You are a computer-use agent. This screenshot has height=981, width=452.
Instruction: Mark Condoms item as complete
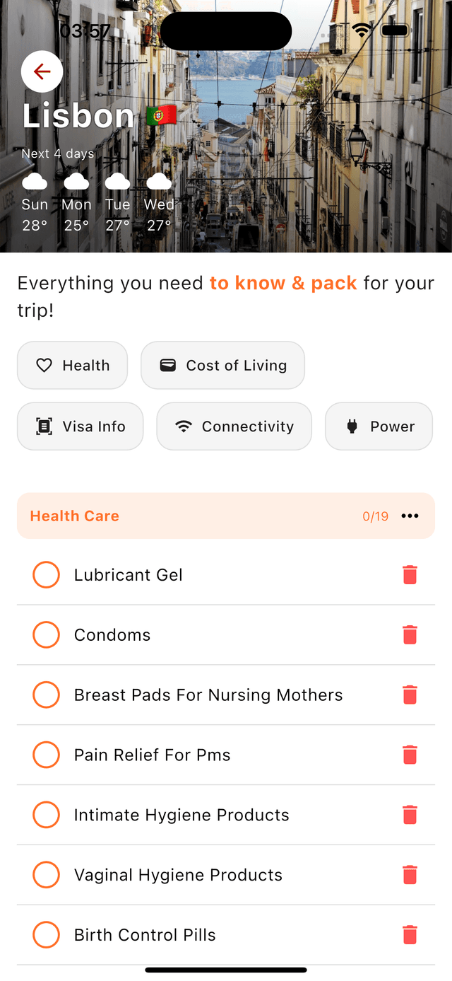click(x=46, y=634)
